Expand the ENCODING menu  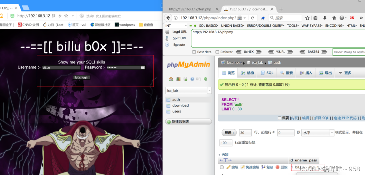(335, 26)
